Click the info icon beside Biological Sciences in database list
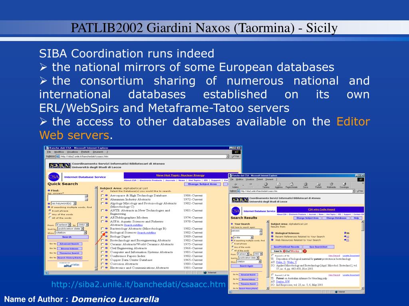The height and width of the screenshot is (306, 409). click(106, 233)
